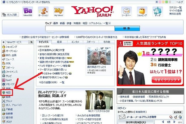Select the 画像 search tab
This screenshot has height=124, width=186.
tap(56, 23)
